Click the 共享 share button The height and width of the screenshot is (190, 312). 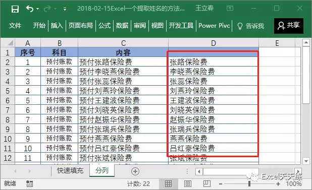[289, 26]
